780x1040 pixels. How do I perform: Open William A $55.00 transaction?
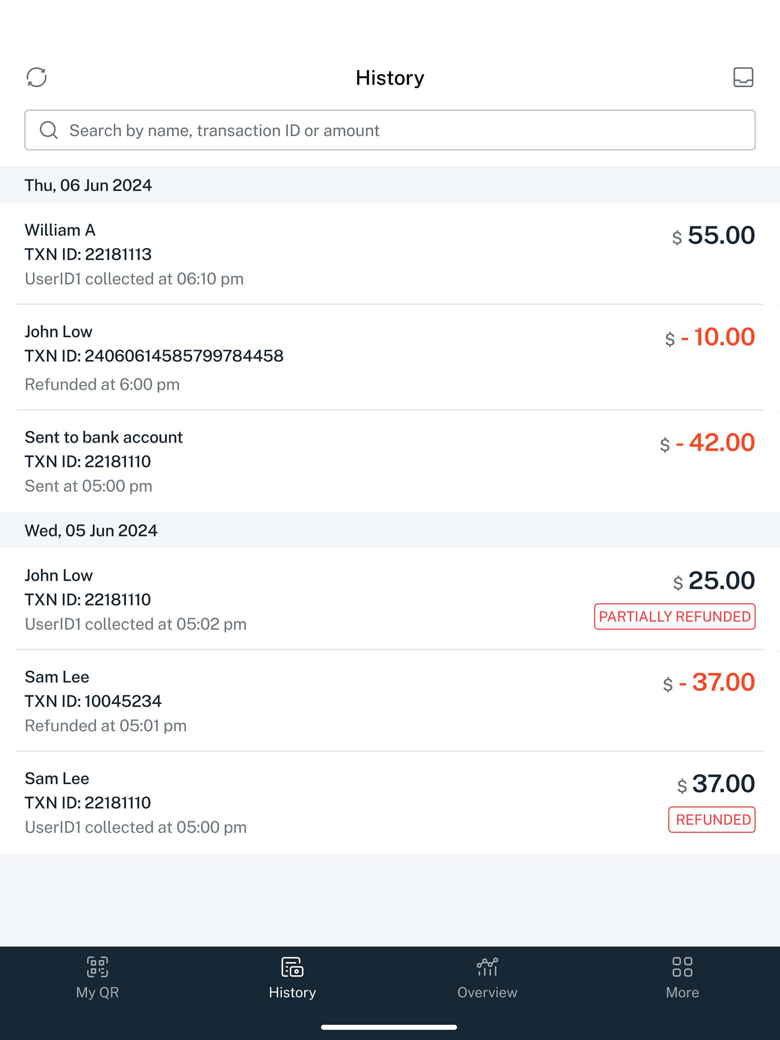coord(390,254)
